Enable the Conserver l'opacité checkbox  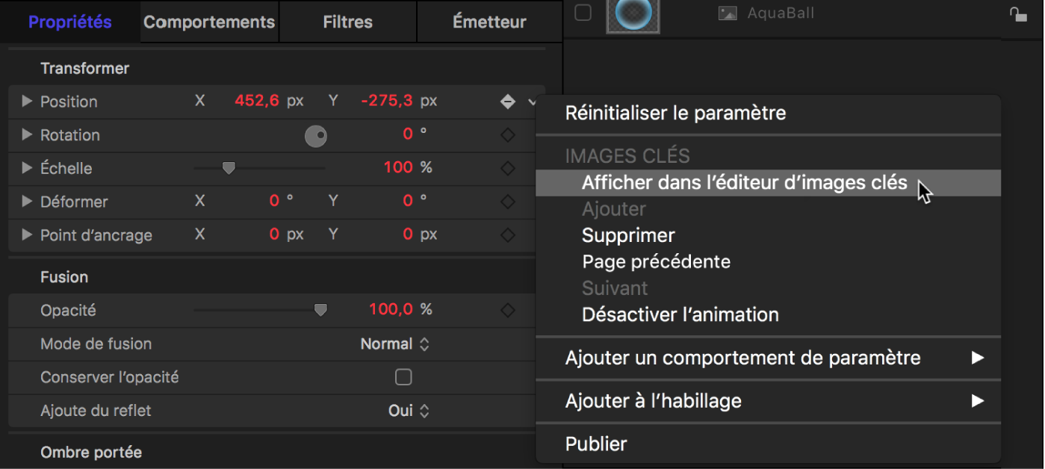(x=403, y=377)
